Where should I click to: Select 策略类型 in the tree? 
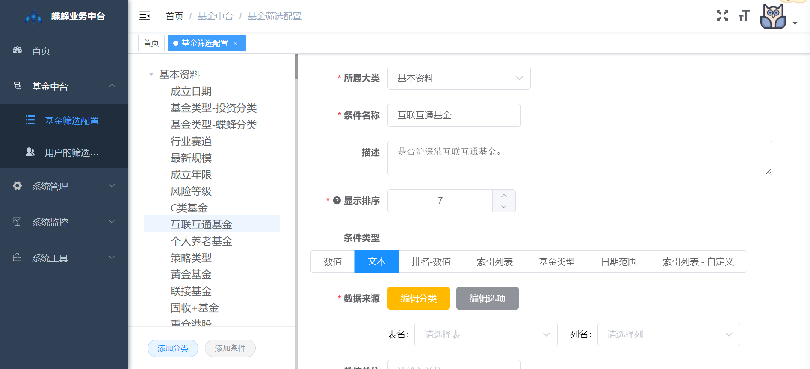(x=191, y=258)
